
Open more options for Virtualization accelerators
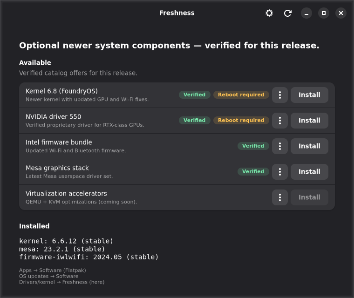[x=280, y=197]
